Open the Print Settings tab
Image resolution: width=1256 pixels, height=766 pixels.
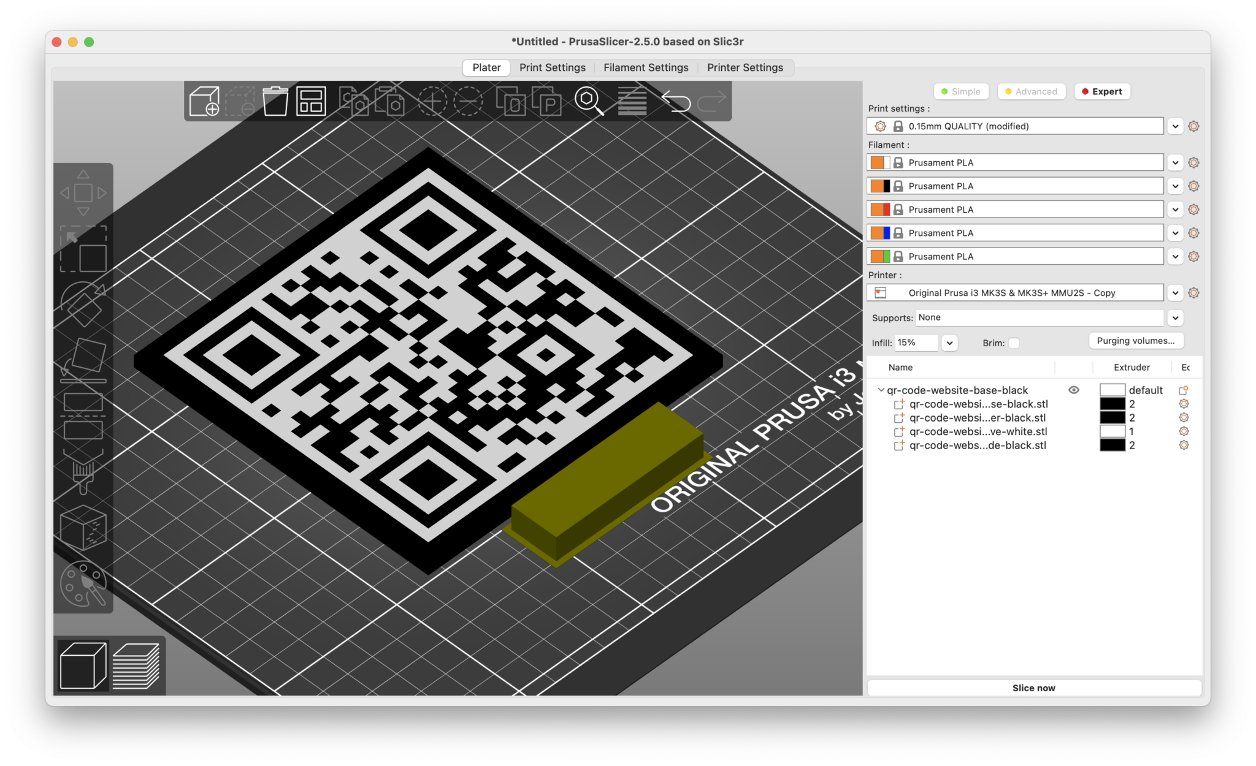tap(552, 67)
